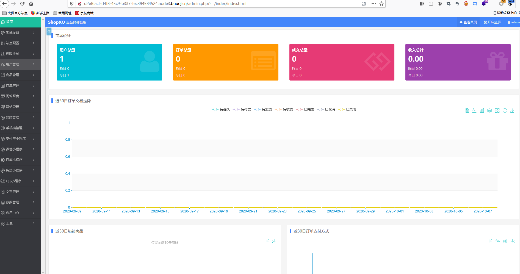Collapse sidebar with double-arrow icon
Screen dimensions: 520x274
(x=49, y=31)
